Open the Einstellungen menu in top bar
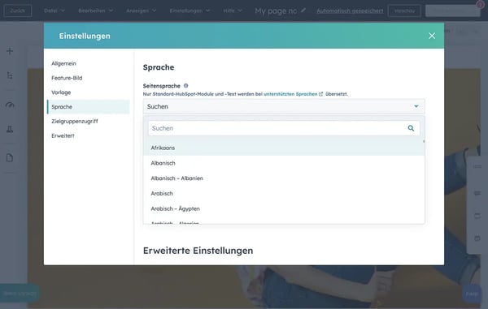Image resolution: width=488 pixels, height=309 pixels. click(190, 11)
